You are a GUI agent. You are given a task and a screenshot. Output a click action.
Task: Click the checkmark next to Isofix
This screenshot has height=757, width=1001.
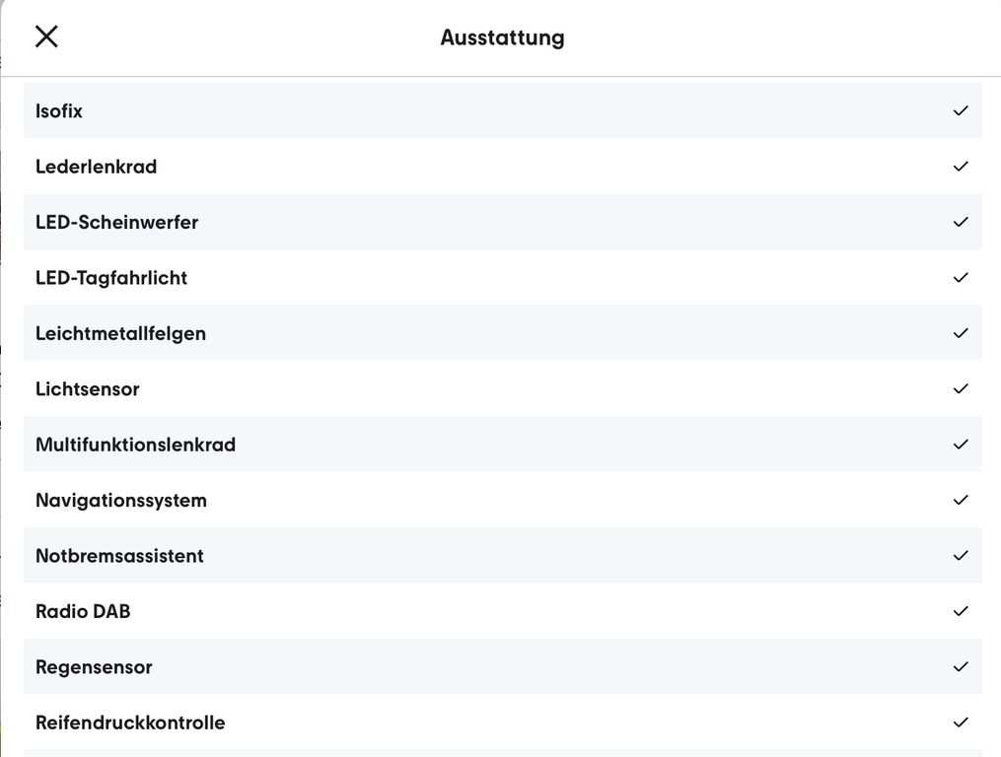(961, 111)
